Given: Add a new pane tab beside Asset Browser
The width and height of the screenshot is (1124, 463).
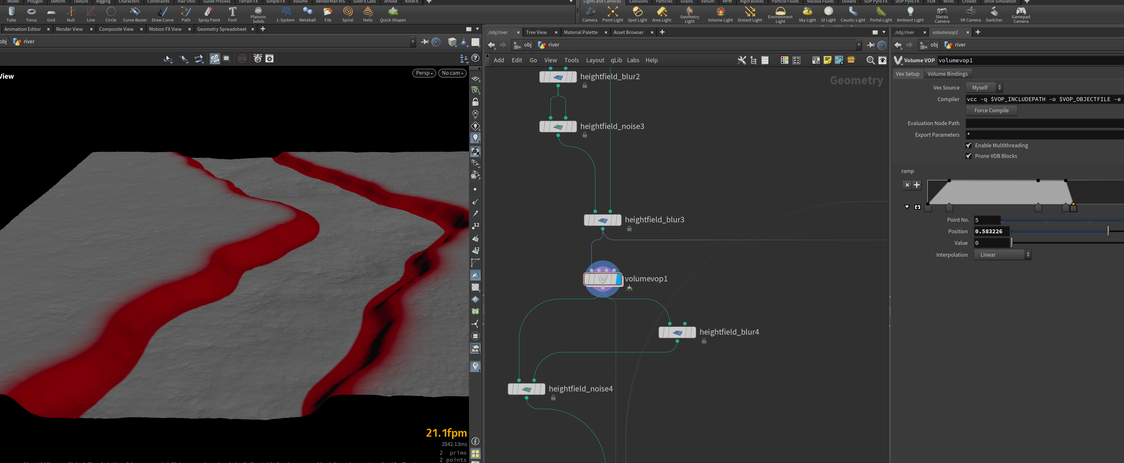Looking at the screenshot, I should click(662, 32).
